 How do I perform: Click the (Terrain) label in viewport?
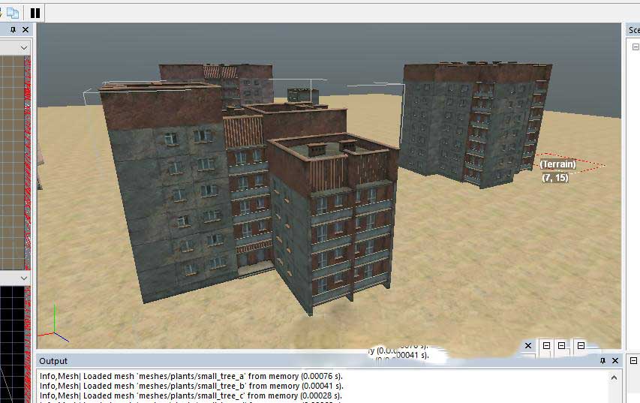[x=557, y=164]
